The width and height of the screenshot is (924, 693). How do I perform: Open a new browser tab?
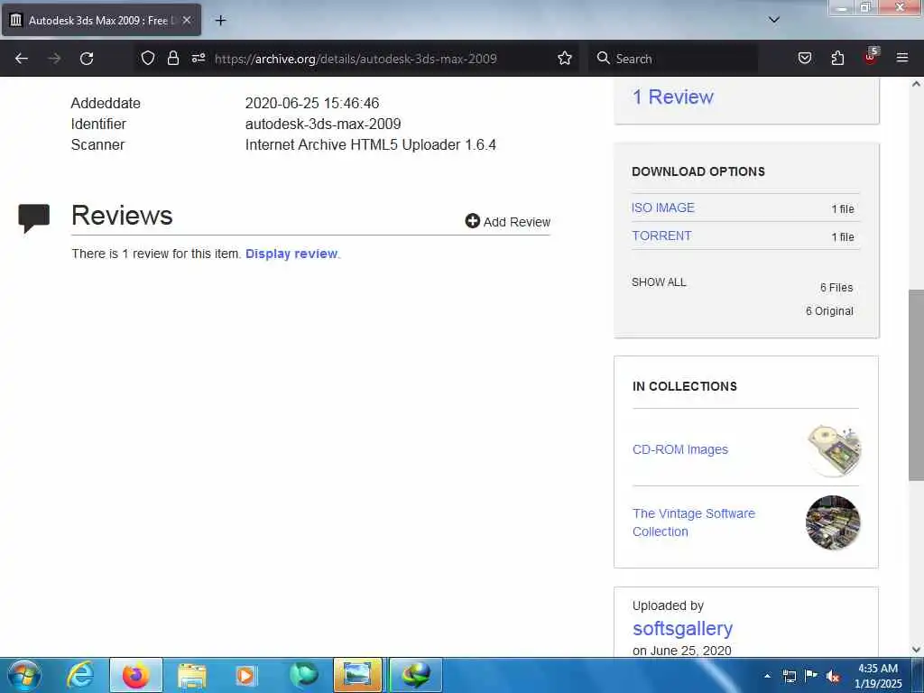220,20
